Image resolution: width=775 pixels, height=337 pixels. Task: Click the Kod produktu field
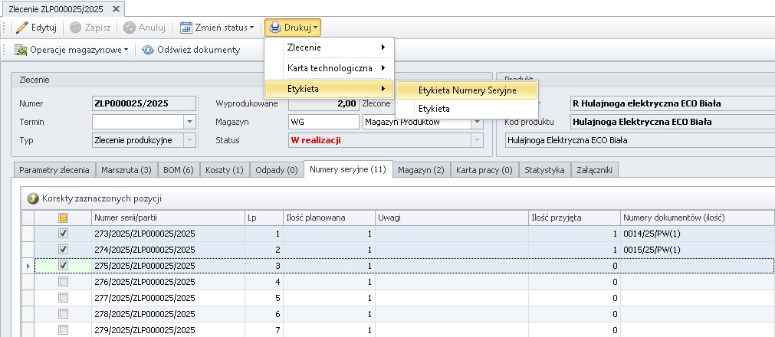tap(672, 122)
